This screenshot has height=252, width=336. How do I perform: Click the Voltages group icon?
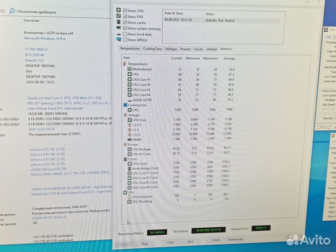(126, 115)
